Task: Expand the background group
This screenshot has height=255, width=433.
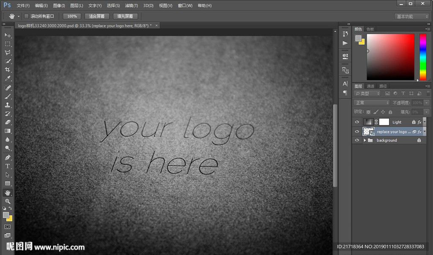Action: pos(364,140)
